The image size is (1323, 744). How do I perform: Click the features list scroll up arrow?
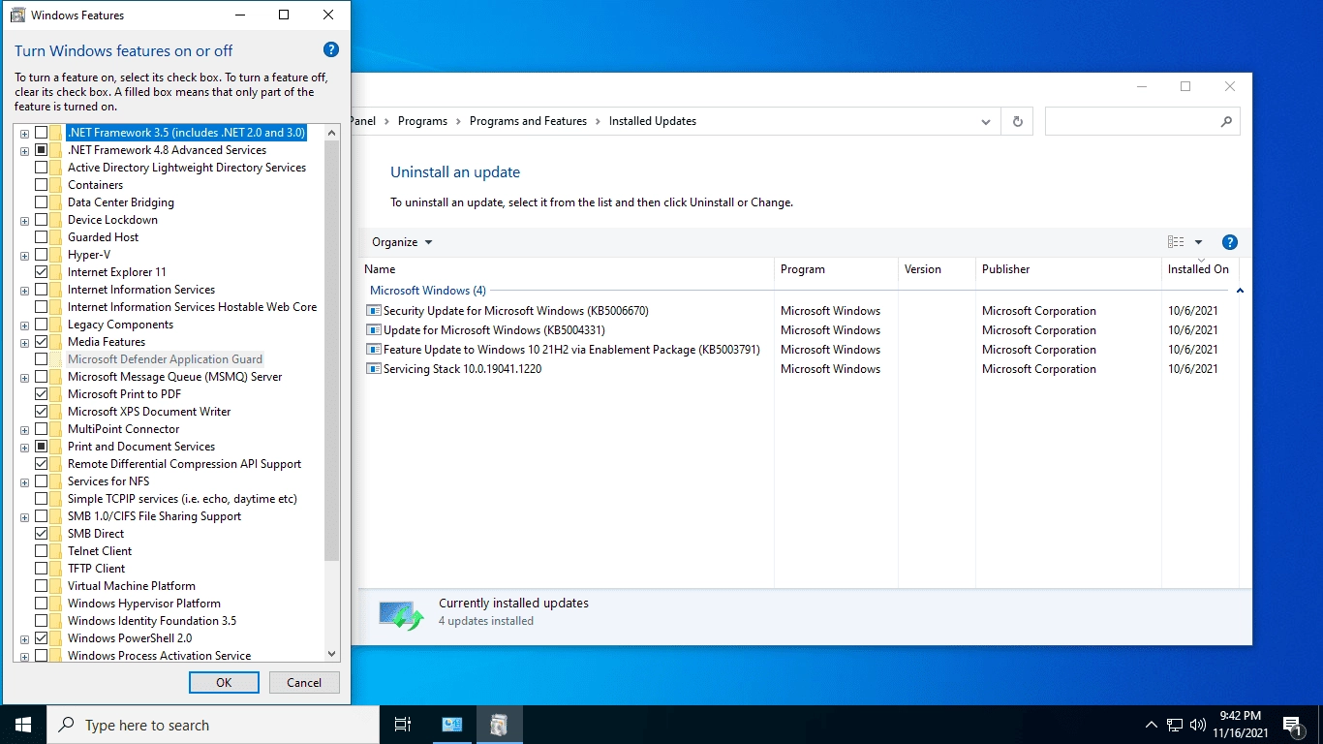pyautogui.click(x=332, y=132)
